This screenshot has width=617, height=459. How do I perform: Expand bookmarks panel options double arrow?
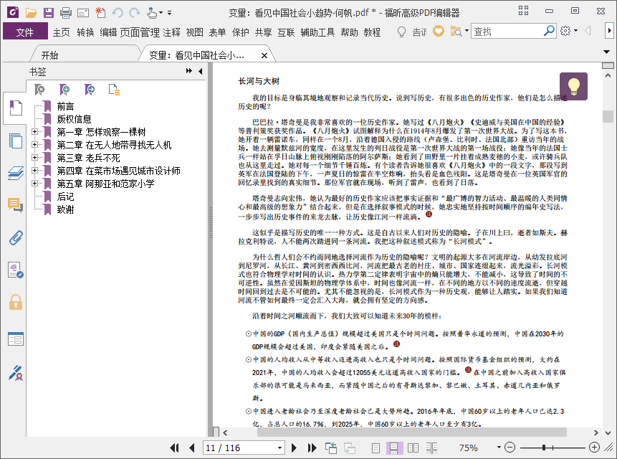pos(189,71)
